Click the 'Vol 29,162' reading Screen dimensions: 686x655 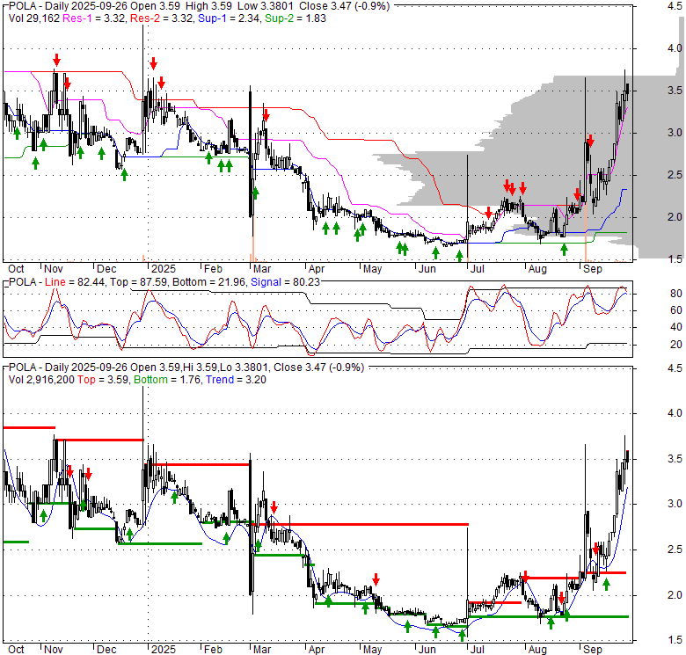[34, 18]
